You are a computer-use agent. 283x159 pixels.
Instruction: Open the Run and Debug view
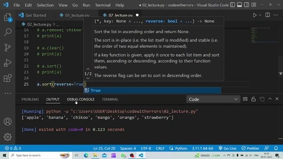[8, 63]
